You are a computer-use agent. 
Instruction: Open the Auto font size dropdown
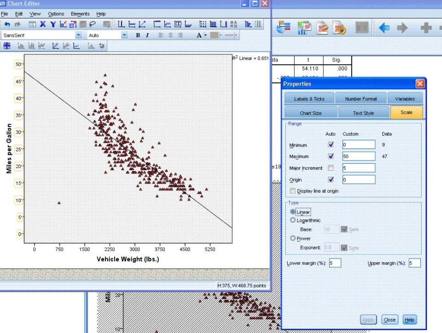124,35
